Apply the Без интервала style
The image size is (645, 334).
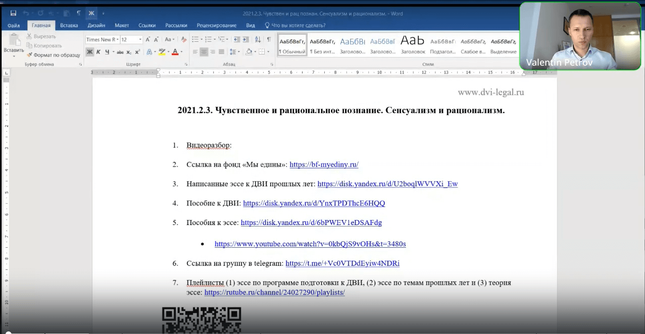click(322, 45)
